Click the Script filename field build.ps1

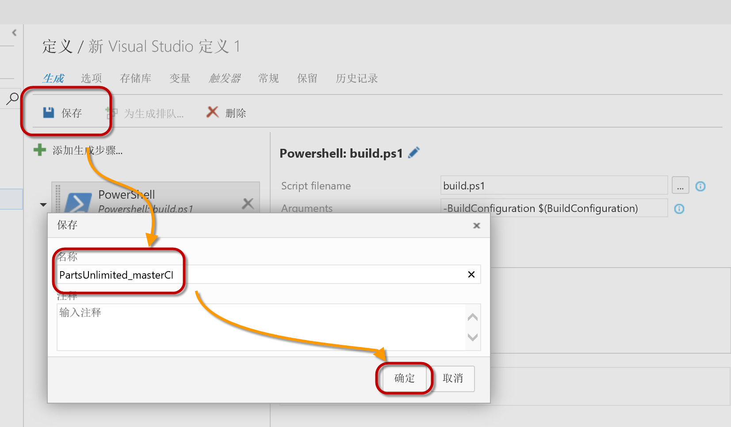(554, 185)
